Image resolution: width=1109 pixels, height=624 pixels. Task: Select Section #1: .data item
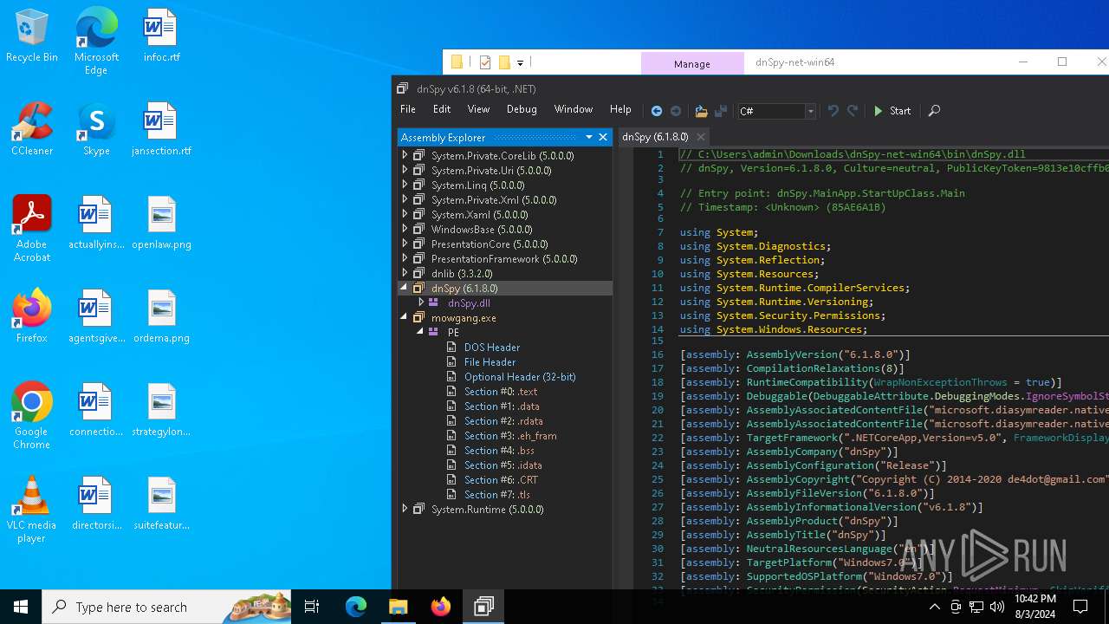tap(502, 406)
